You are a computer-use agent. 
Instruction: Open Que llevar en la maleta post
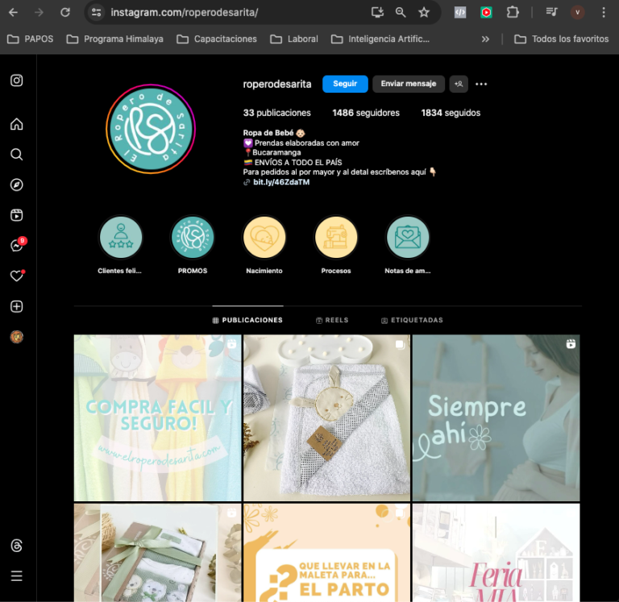326,553
